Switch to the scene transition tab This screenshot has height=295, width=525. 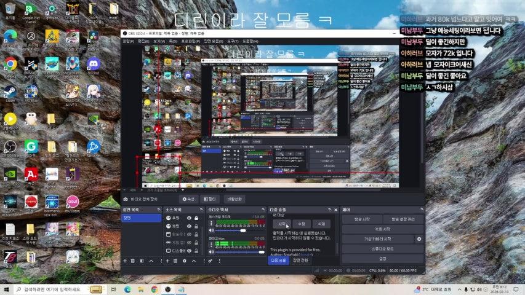tap(300, 260)
